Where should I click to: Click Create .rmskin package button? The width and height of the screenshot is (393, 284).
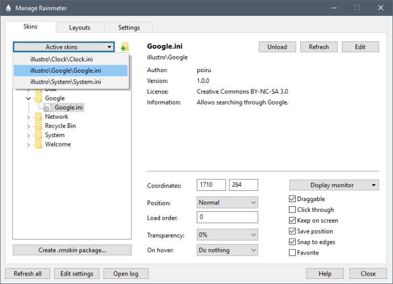pos(72,250)
